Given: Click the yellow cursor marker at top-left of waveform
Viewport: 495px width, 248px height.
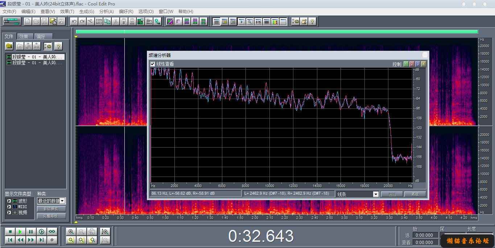Looking at the screenshot, I should pos(76,37).
